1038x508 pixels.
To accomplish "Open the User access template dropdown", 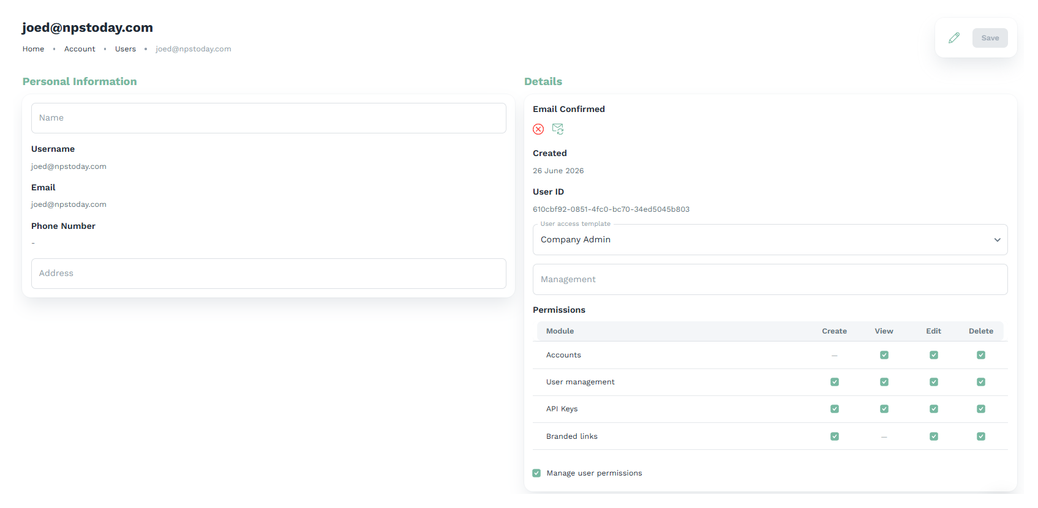I will pos(770,240).
